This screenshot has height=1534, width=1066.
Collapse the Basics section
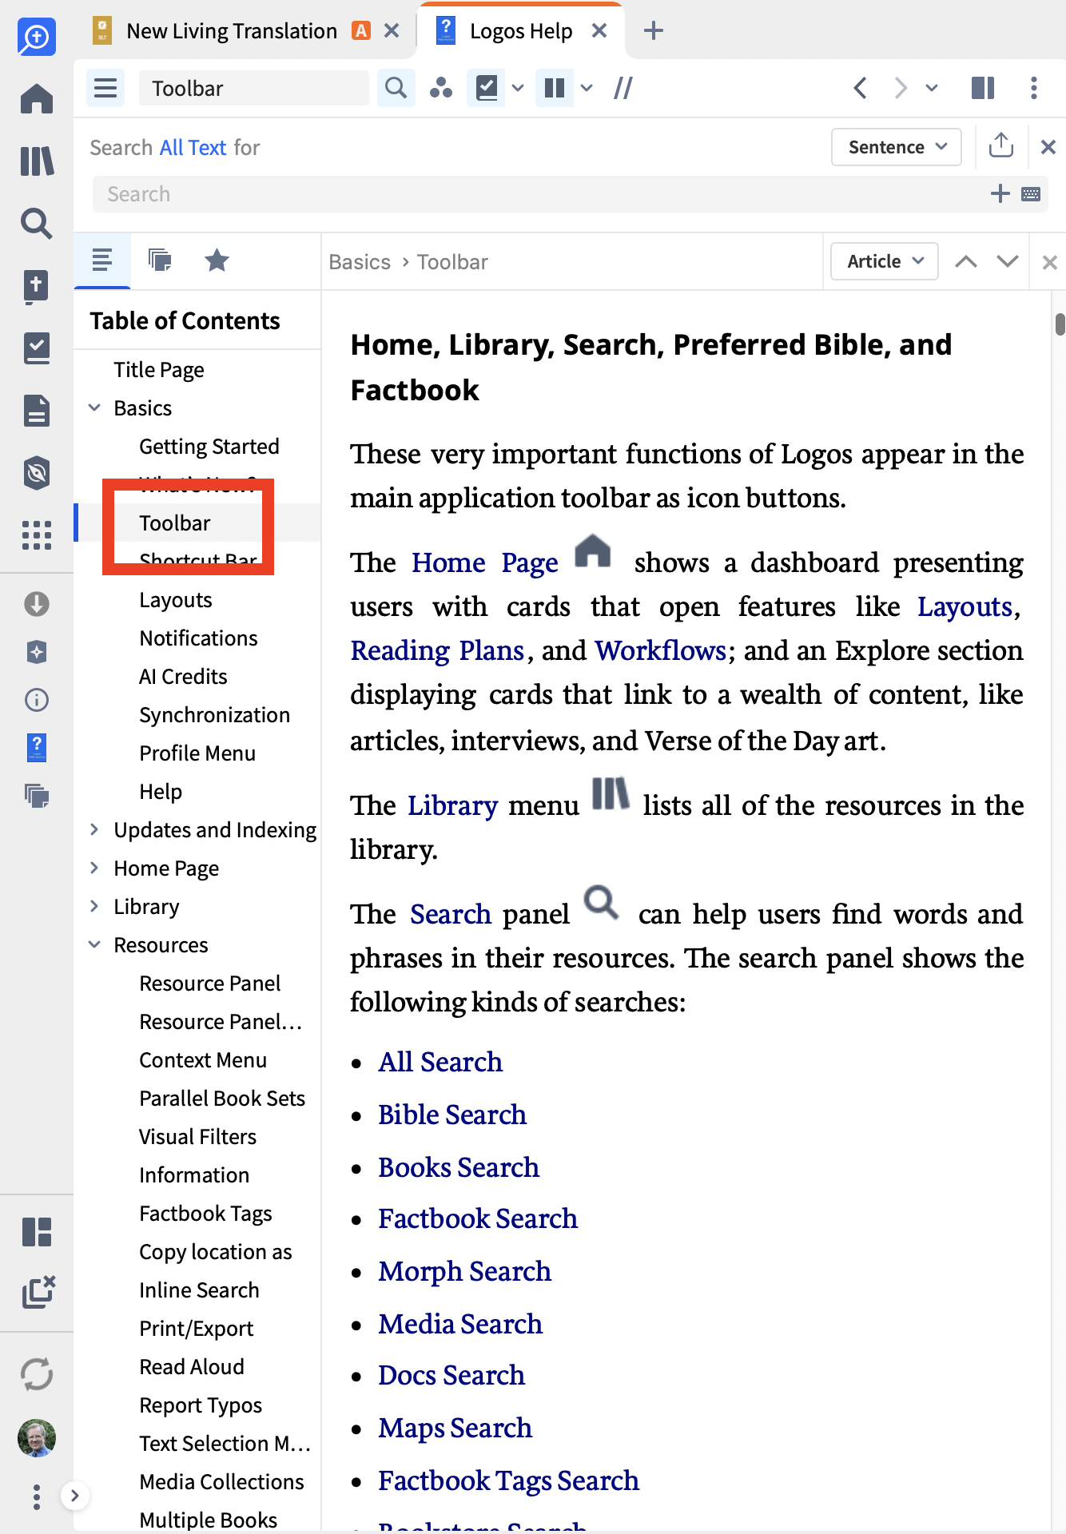(94, 408)
